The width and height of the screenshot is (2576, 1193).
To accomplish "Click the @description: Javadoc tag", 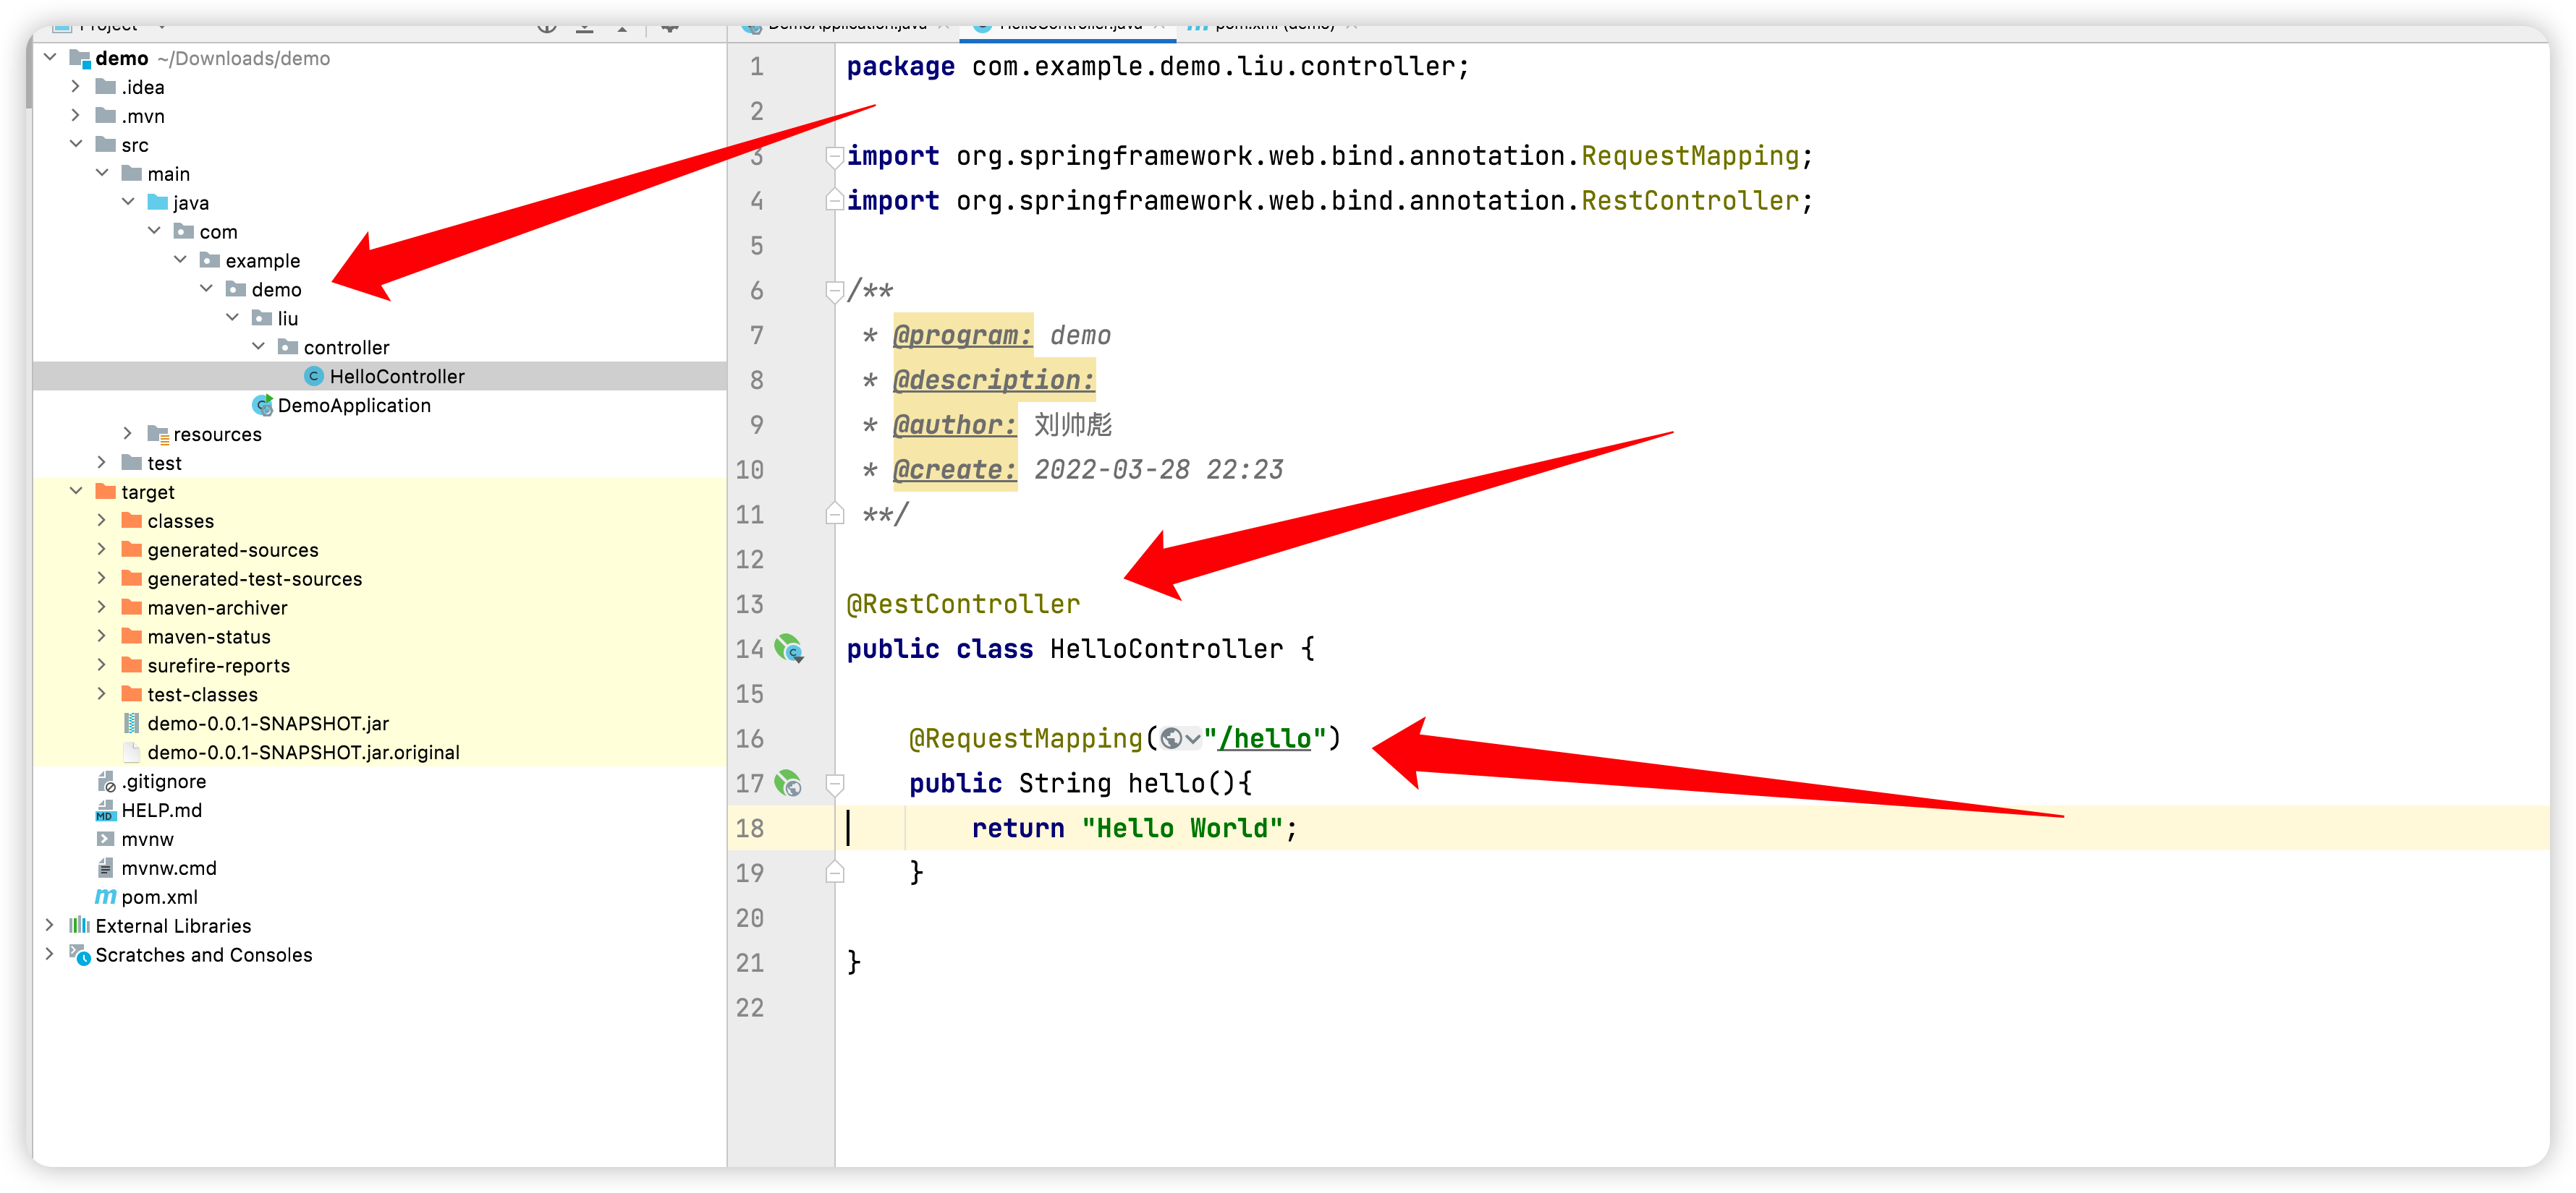I will point(993,382).
